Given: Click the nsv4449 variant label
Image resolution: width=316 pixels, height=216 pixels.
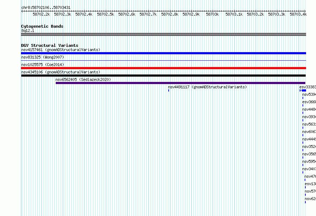Looking at the screenshot, I should [309, 139].
